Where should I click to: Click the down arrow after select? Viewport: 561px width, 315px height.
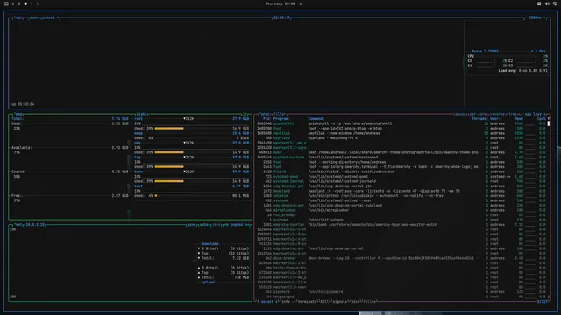pos(276,301)
